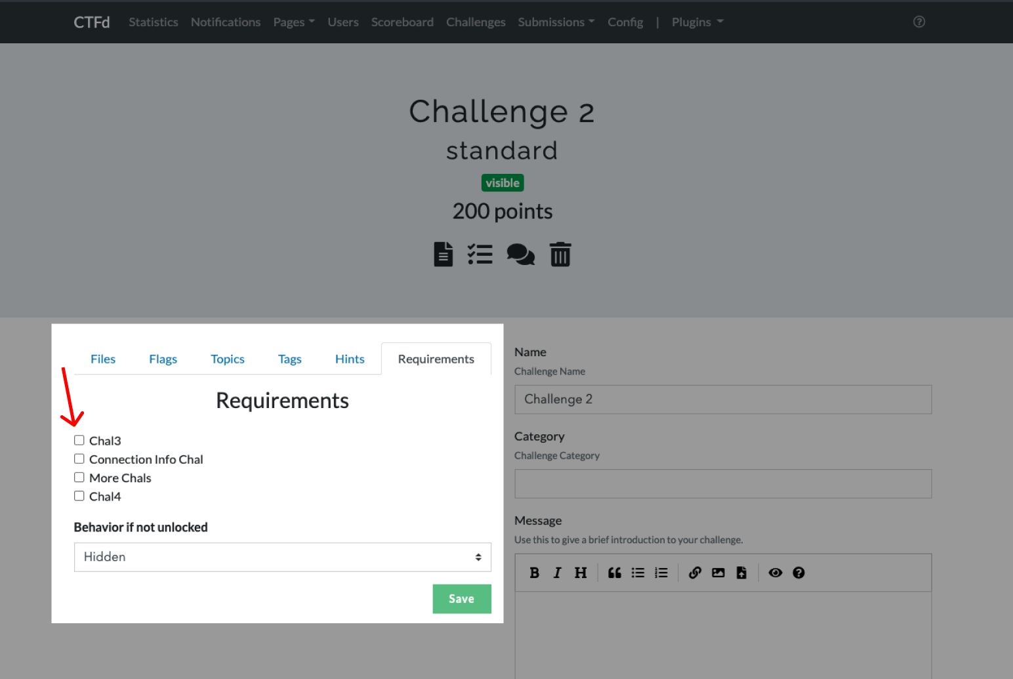Toggle bold formatting in message editor
Image resolution: width=1013 pixels, height=679 pixels.
[x=534, y=573]
